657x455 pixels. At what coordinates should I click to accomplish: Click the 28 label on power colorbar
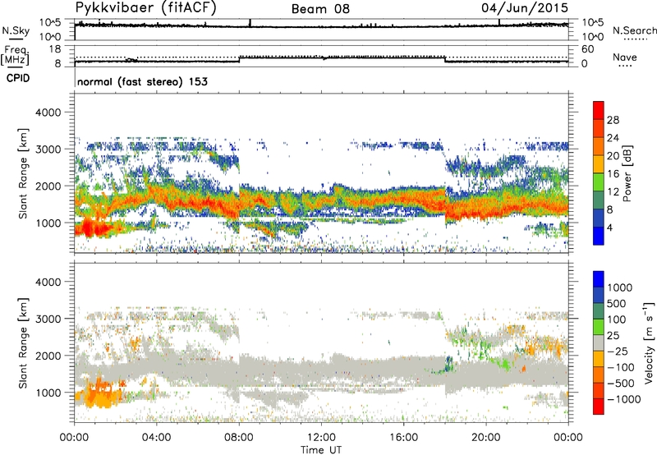coord(613,120)
